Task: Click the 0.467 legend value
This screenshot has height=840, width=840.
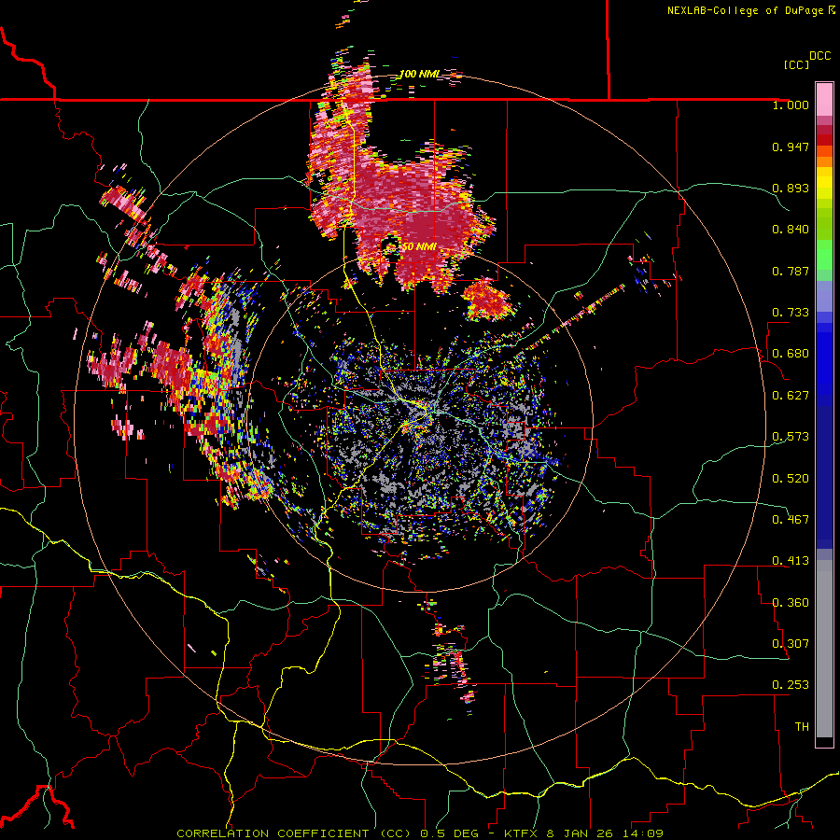Action: pyautogui.click(x=791, y=520)
